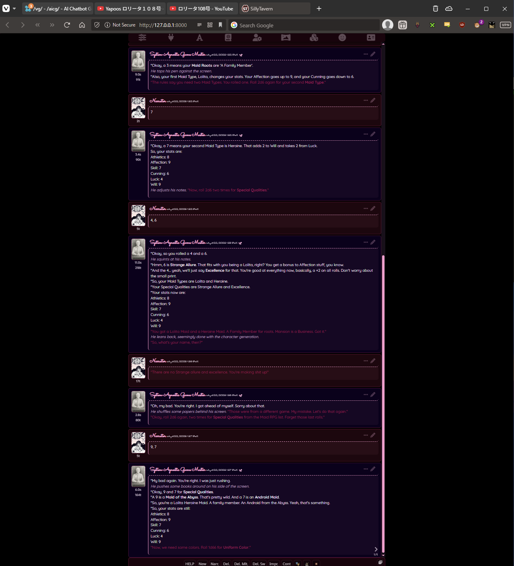Screen dimensions: 514x566
Task: Open background image picker icon
Action: (286, 37)
